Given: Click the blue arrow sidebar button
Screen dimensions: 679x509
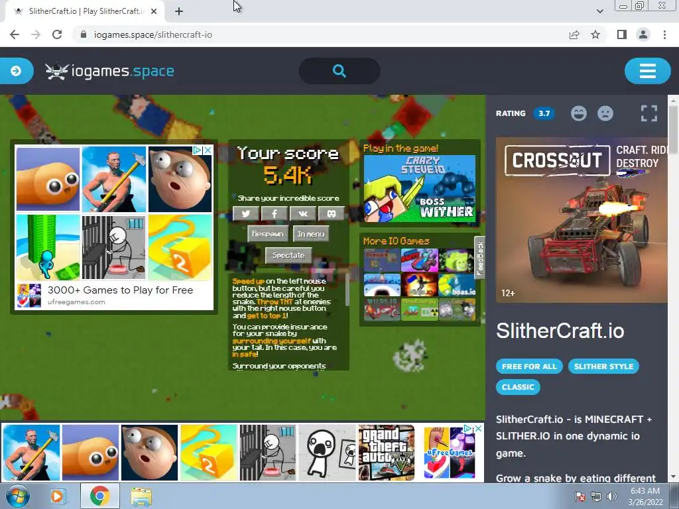Looking at the screenshot, I should point(16,70).
